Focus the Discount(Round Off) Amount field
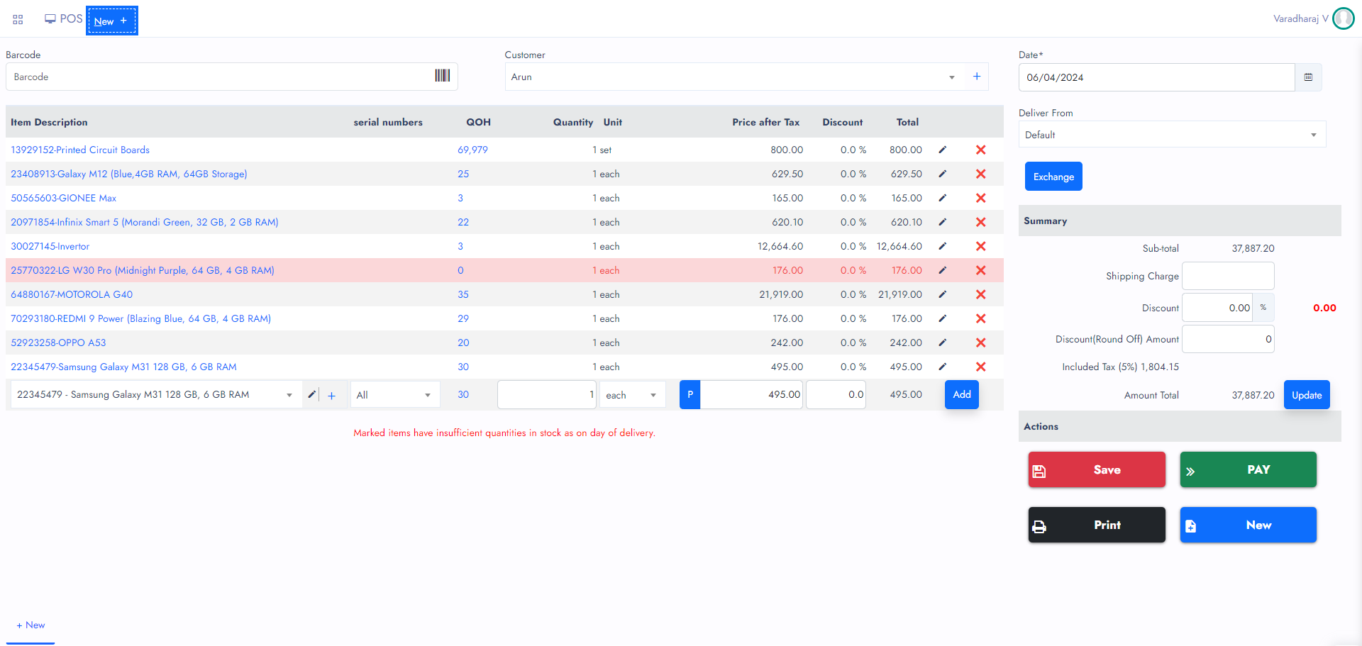The image size is (1362, 646). (1228, 339)
